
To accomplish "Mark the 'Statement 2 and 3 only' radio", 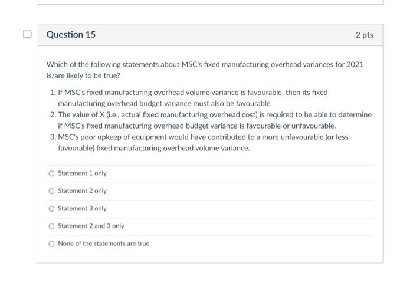I will pyautogui.click(x=52, y=226).
